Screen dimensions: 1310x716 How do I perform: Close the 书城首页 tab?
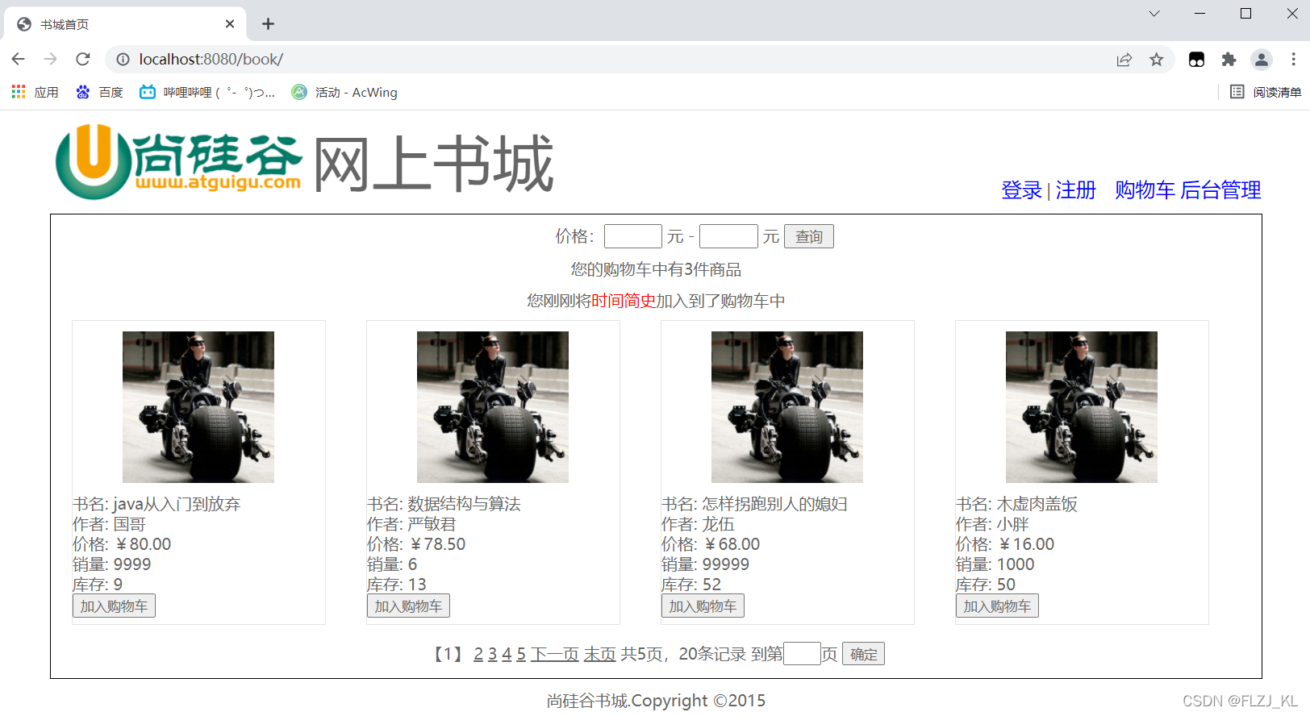point(230,24)
